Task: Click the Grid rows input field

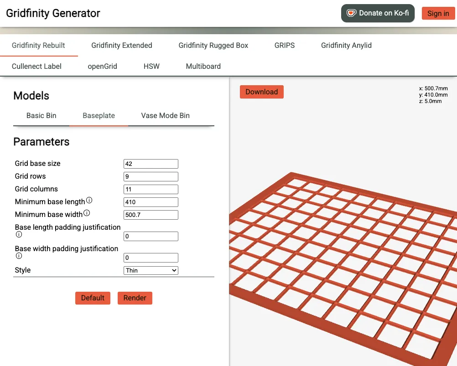Action: [151, 176]
